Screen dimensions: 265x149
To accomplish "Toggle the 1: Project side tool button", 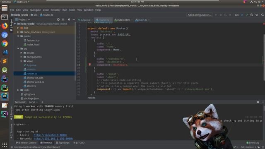I will click(x=11, y=25).
